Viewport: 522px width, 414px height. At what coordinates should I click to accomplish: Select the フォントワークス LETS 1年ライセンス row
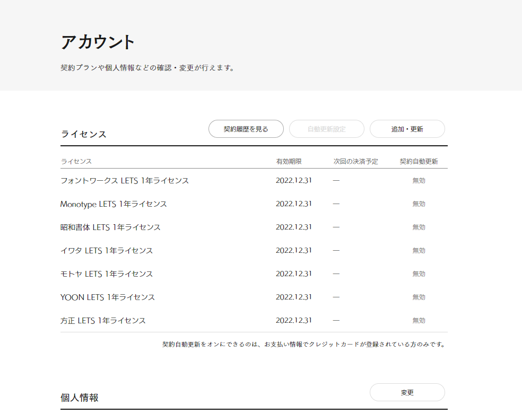pos(254,181)
